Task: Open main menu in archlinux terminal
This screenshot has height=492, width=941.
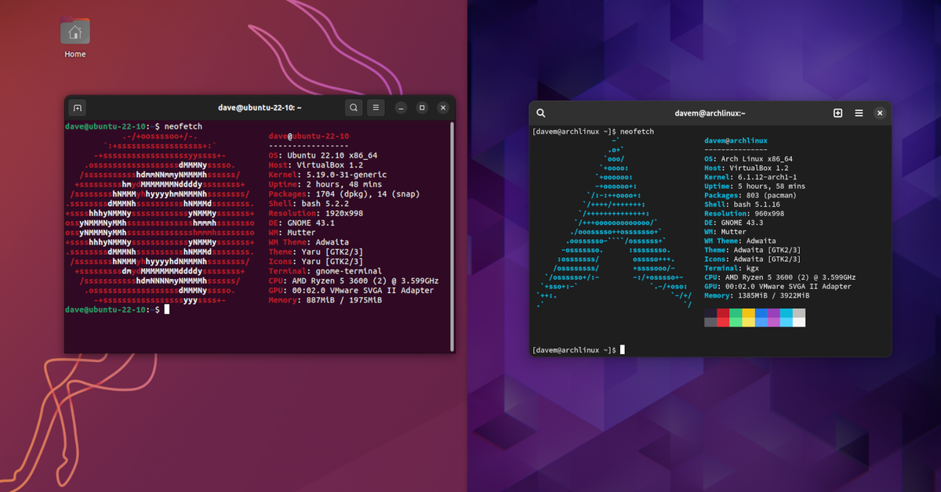Action: (859, 113)
